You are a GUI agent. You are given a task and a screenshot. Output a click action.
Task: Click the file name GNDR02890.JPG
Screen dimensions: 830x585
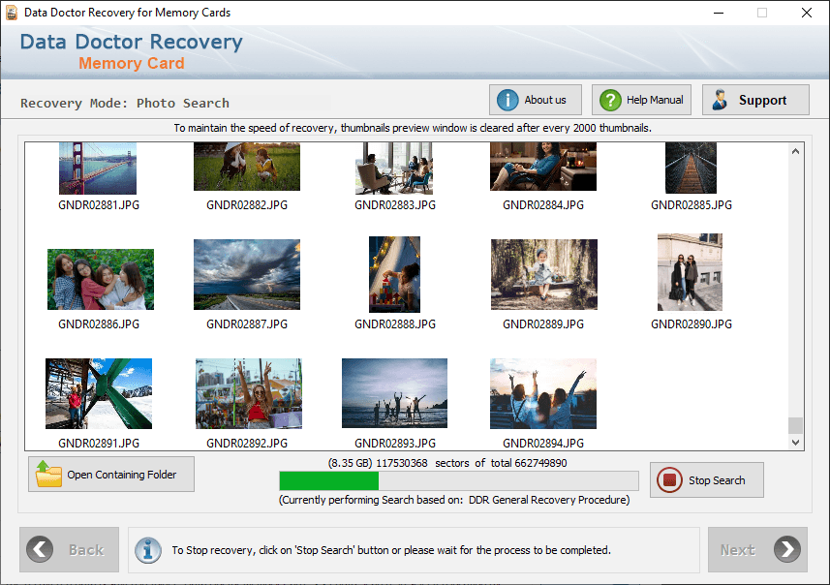(692, 324)
